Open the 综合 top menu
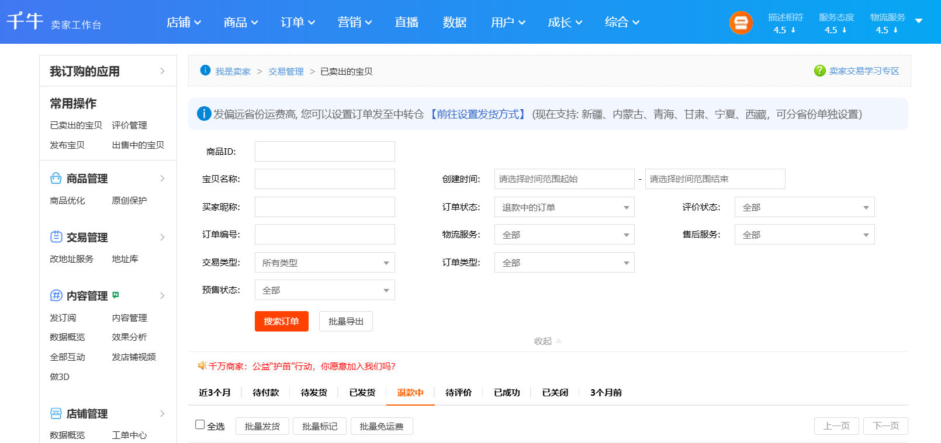941x443 pixels. (622, 22)
